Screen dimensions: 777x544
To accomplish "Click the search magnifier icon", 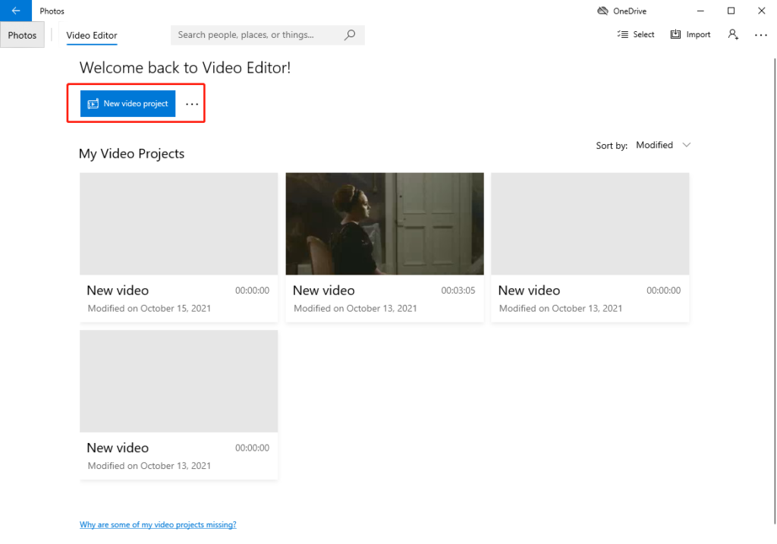I will point(349,35).
